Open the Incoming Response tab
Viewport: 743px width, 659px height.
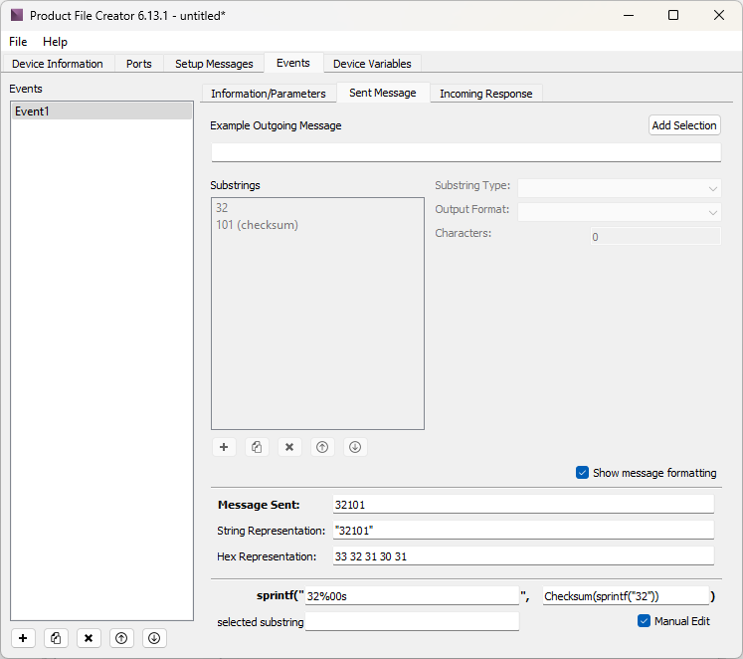pos(485,94)
